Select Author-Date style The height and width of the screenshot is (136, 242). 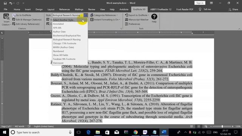pyautogui.click(x=70, y=32)
